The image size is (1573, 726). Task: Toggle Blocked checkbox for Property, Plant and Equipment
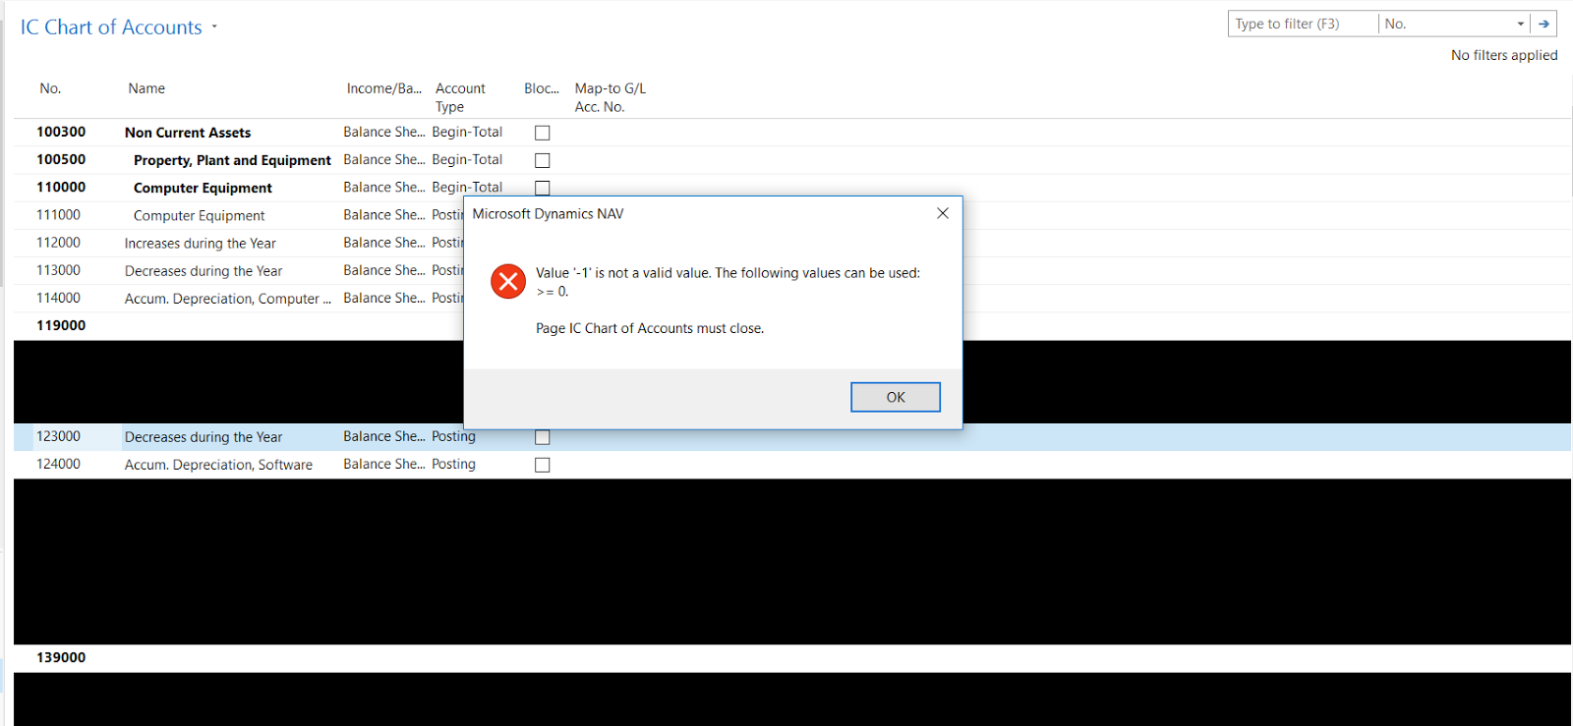[542, 160]
